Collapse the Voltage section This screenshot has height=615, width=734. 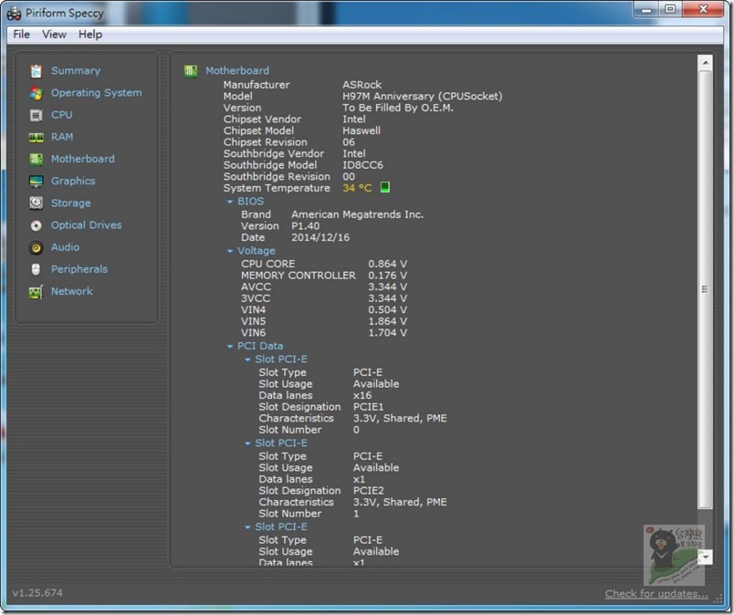click(230, 251)
